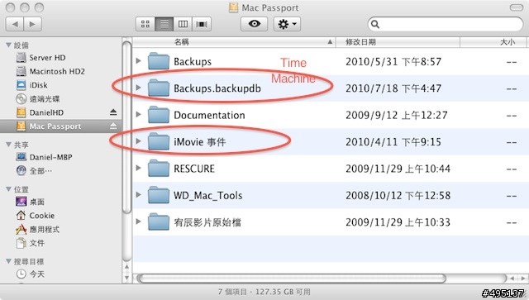Click the horizontal scroll left arrow
Viewport: 529px width, 300px height.
(512, 279)
